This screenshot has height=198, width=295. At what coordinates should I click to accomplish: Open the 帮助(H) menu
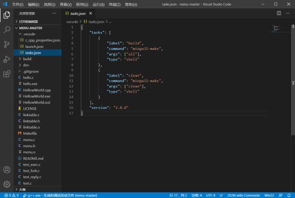tap(131, 4)
